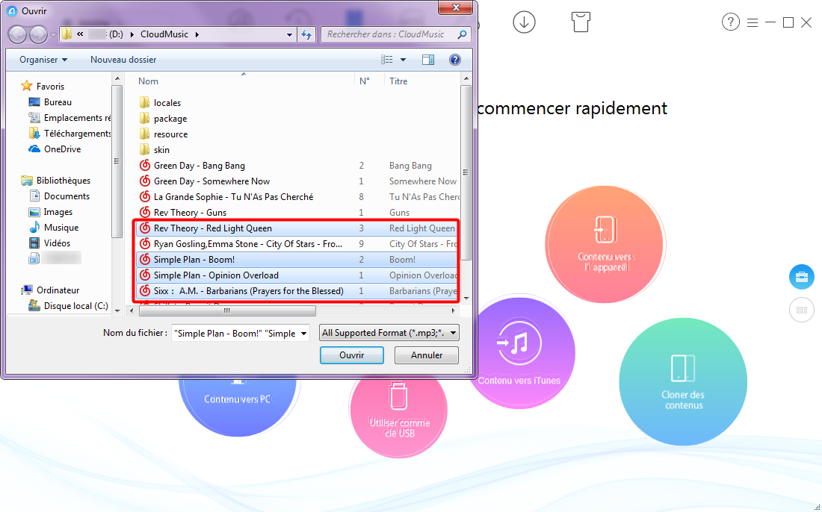Open Documents library in sidebar
Image resolution: width=822 pixels, height=512 pixels.
pyautogui.click(x=59, y=196)
